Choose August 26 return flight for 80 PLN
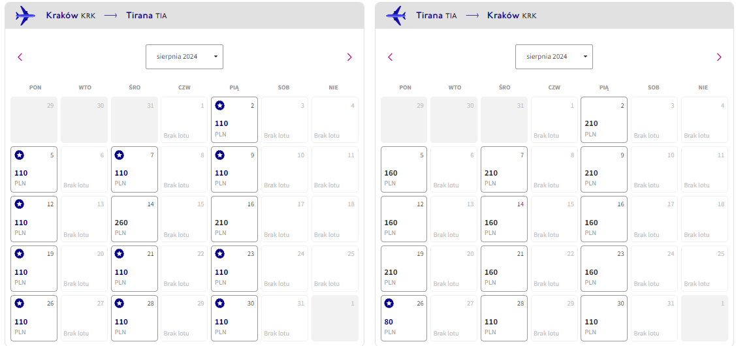This screenshot has width=736, height=346. (x=404, y=318)
